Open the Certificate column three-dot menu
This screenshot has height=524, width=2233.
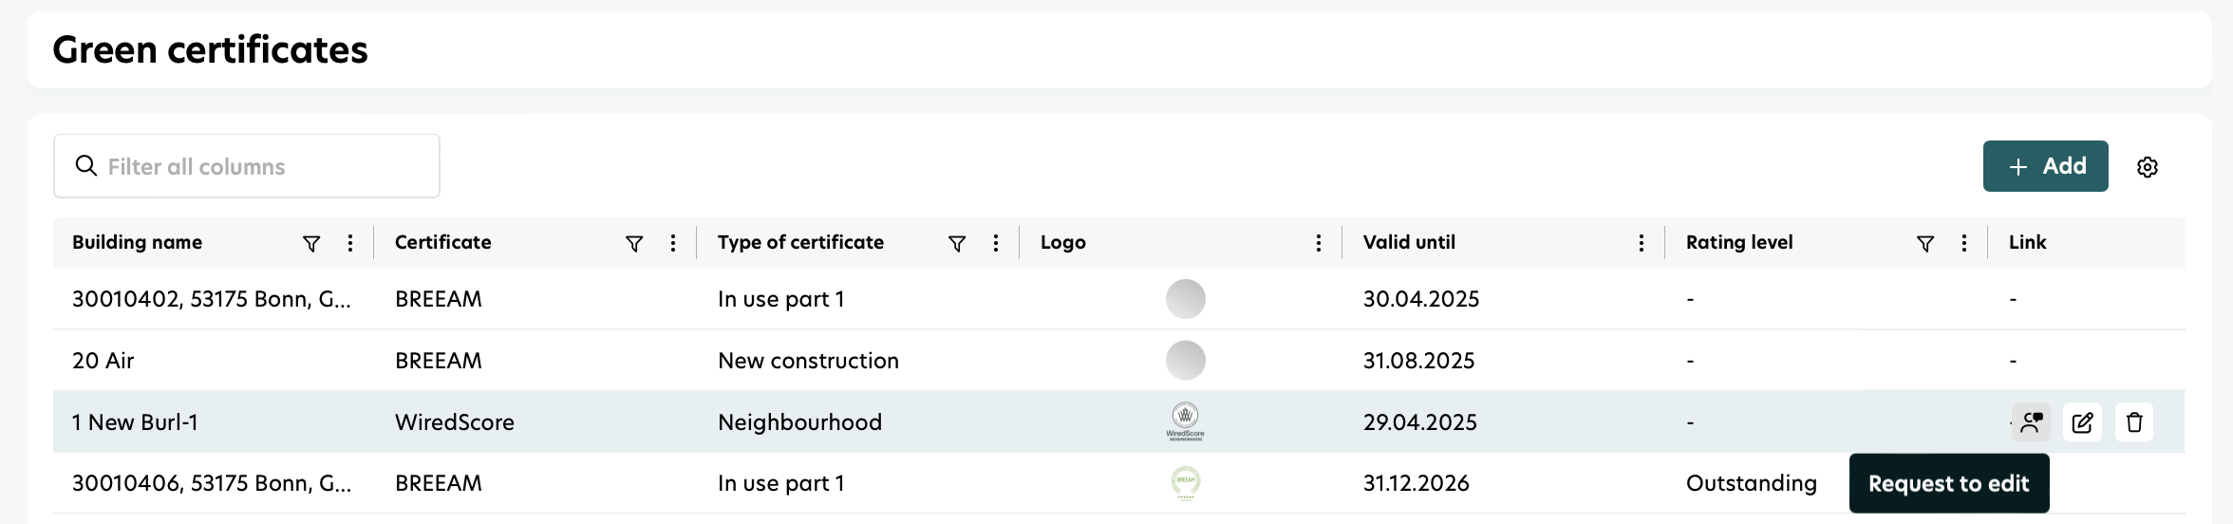[673, 243]
